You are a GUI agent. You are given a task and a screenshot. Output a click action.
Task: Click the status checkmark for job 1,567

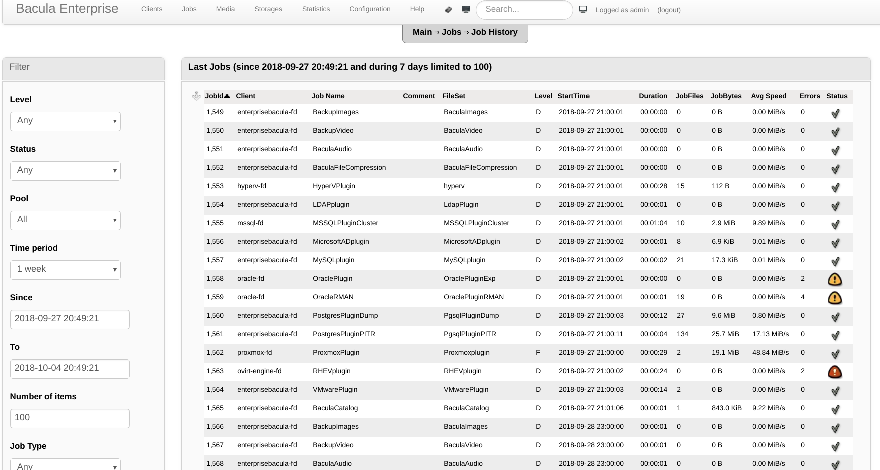[835, 447]
